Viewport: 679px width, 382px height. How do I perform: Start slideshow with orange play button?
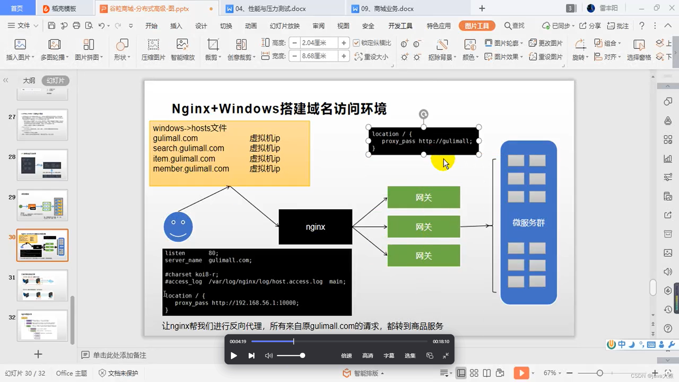(x=521, y=373)
